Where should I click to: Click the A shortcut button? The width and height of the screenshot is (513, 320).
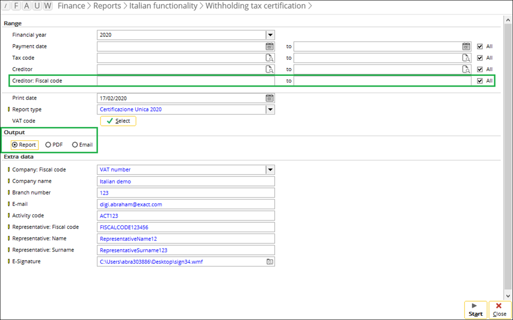27,6
